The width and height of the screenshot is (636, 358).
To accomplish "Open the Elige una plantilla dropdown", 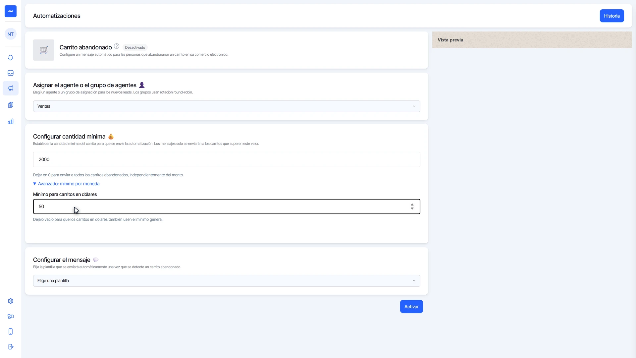I will (x=227, y=281).
